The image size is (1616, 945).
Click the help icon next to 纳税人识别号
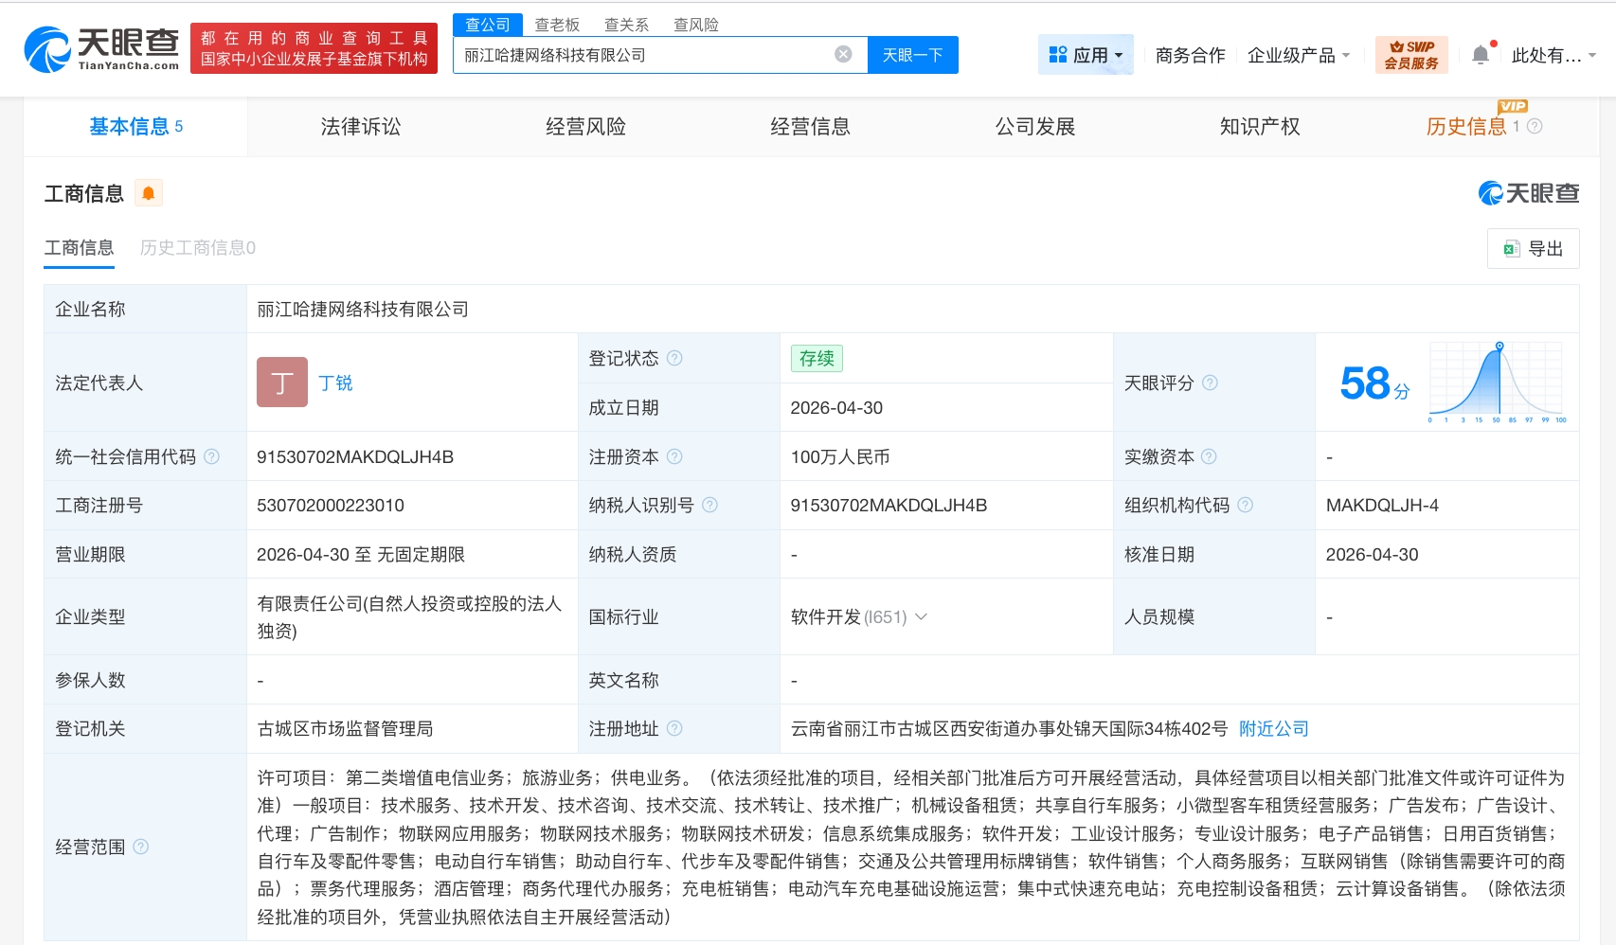coord(709,505)
